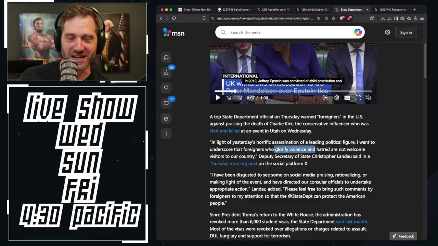Click the '@StateDept' text in article

[x=300, y=196]
